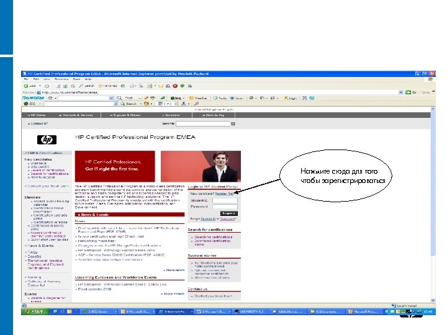
Task: Open the Favorites pane
Action: tap(107, 86)
